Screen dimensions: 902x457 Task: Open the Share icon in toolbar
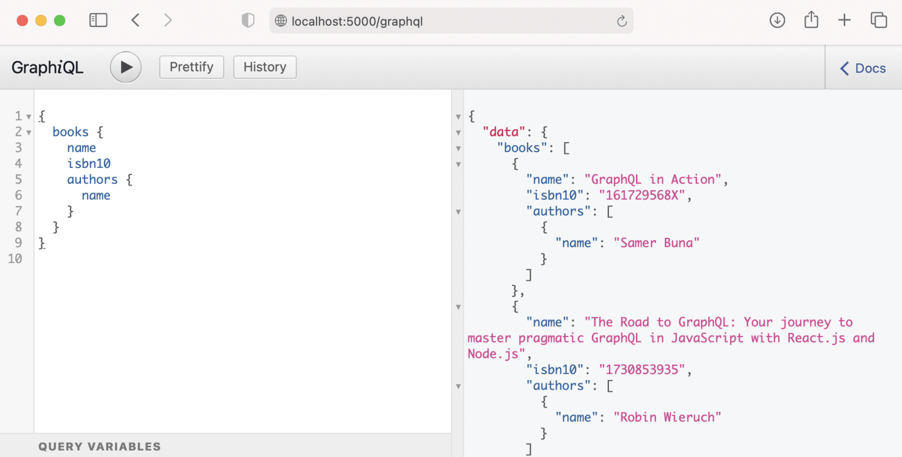click(x=811, y=20)
